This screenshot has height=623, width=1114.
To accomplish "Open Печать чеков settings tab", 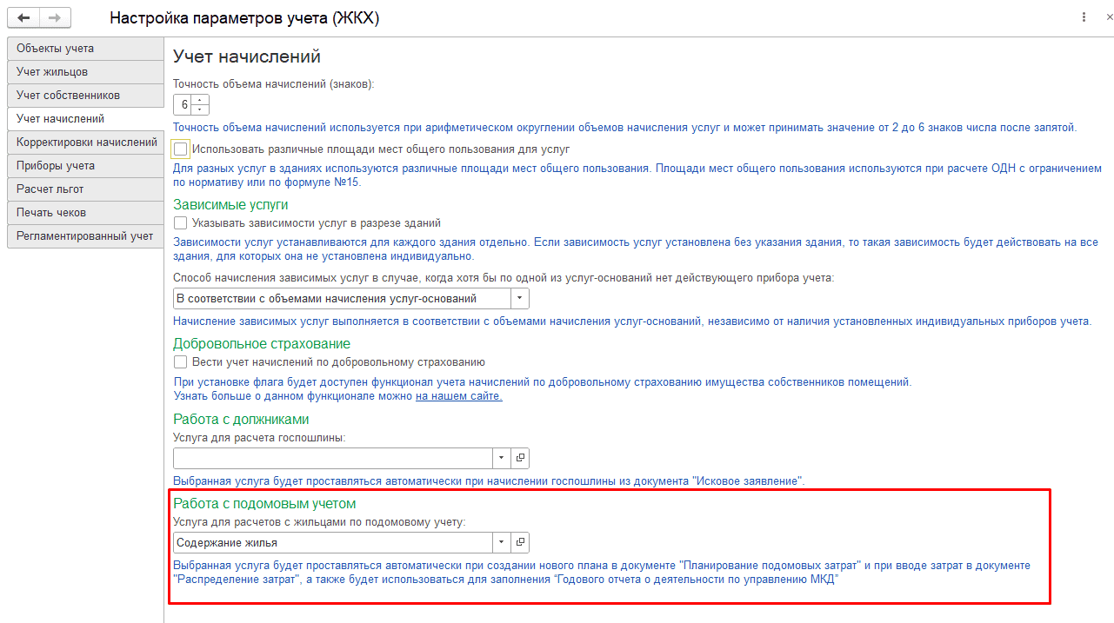I will tap(85, 213).
